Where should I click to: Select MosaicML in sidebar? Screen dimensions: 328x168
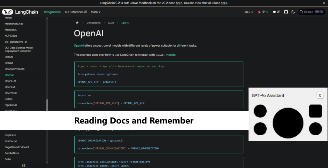11,30
